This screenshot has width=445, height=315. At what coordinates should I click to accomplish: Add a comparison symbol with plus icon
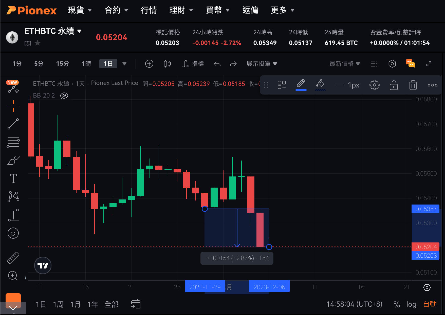click(x=149, y=64)
